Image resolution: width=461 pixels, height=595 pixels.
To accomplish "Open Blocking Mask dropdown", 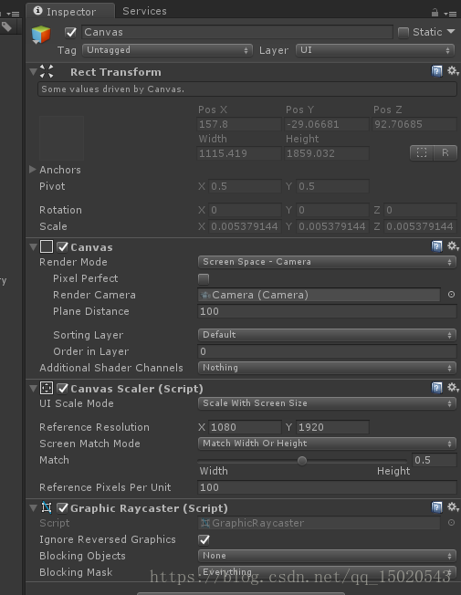I will pyautogui.click(x=327, y=572).
